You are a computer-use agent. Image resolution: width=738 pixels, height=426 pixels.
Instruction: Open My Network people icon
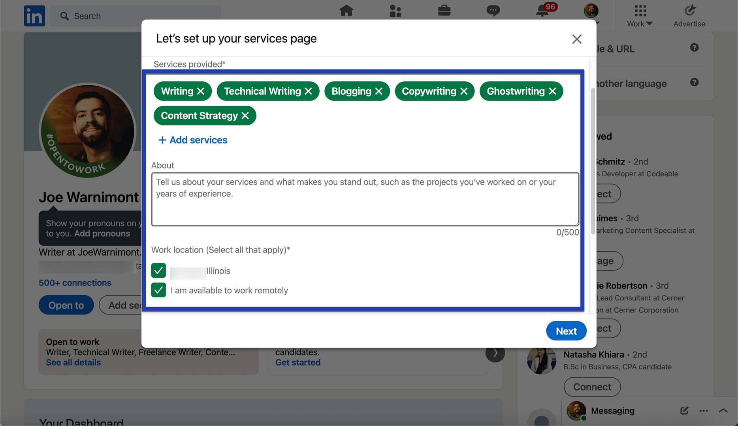[x=395, y=11]
